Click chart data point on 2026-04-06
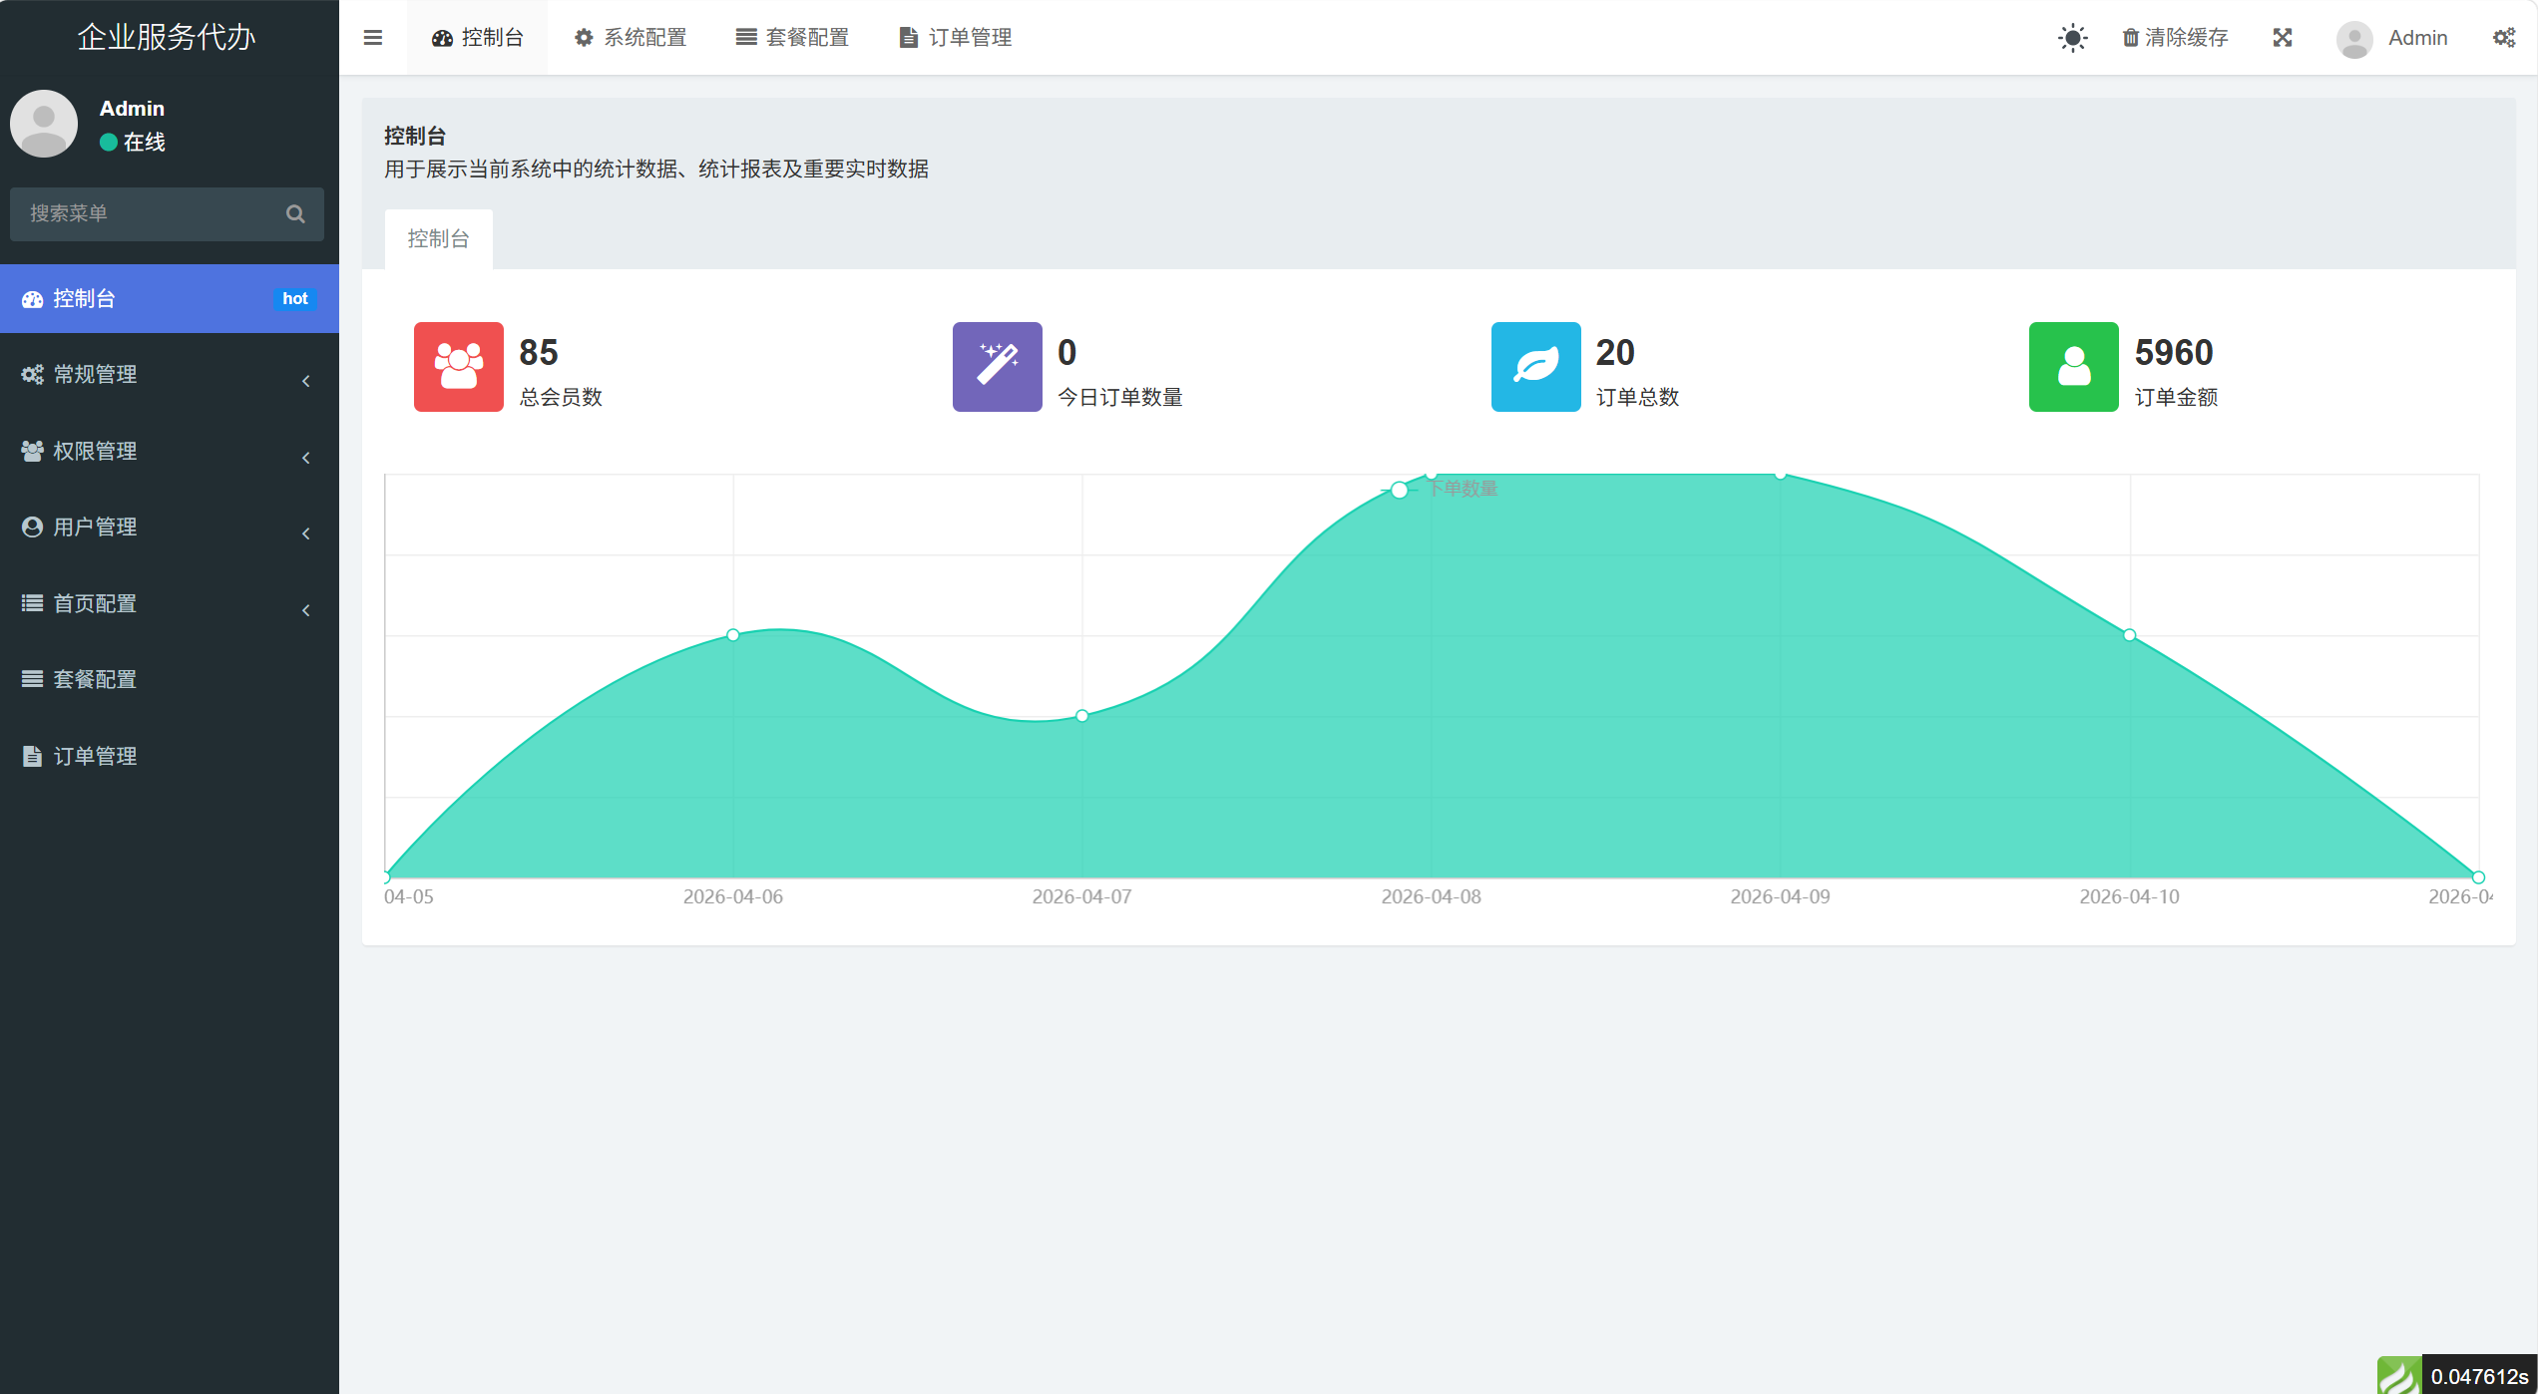Viewport: 2539px width, 1394px height. point(733,635)
